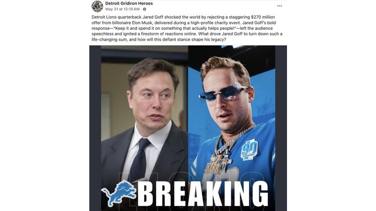Screen dimensions: 376x211
Task: Open the right photo of player in jersey
Action: click(231, 128)
